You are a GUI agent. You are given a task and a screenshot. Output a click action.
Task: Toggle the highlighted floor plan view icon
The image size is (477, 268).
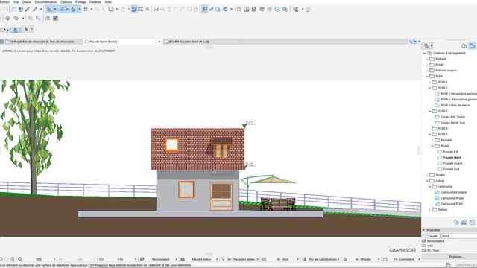(x=205, y=10)
